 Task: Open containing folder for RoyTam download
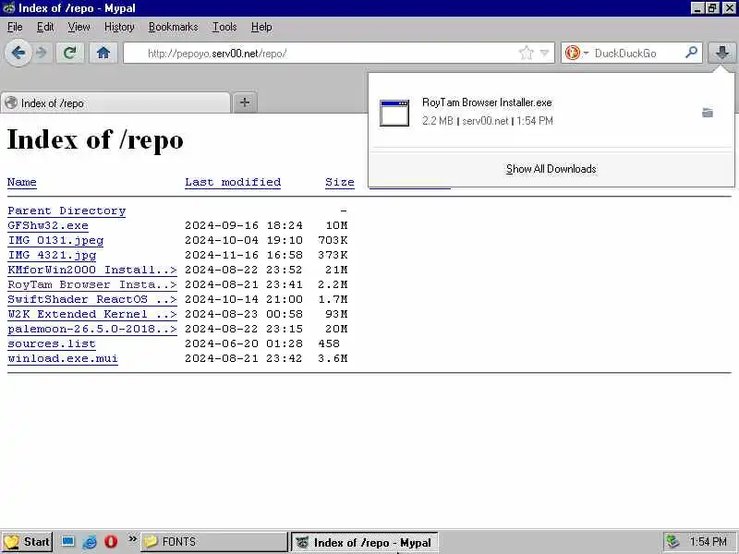point(707,113)
